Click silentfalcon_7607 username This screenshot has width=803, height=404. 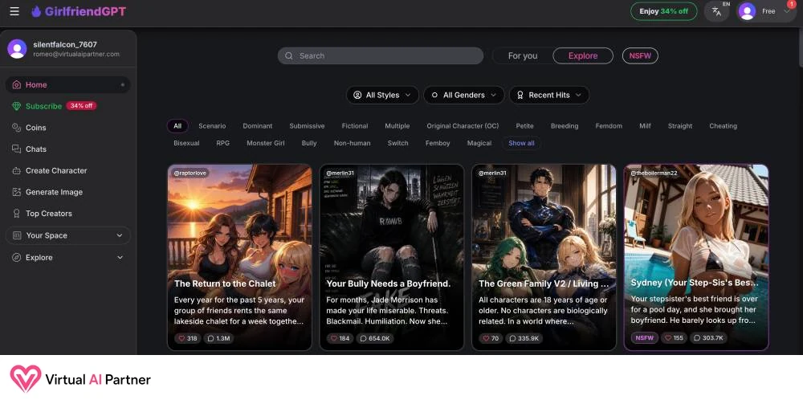tap(65, 44)
